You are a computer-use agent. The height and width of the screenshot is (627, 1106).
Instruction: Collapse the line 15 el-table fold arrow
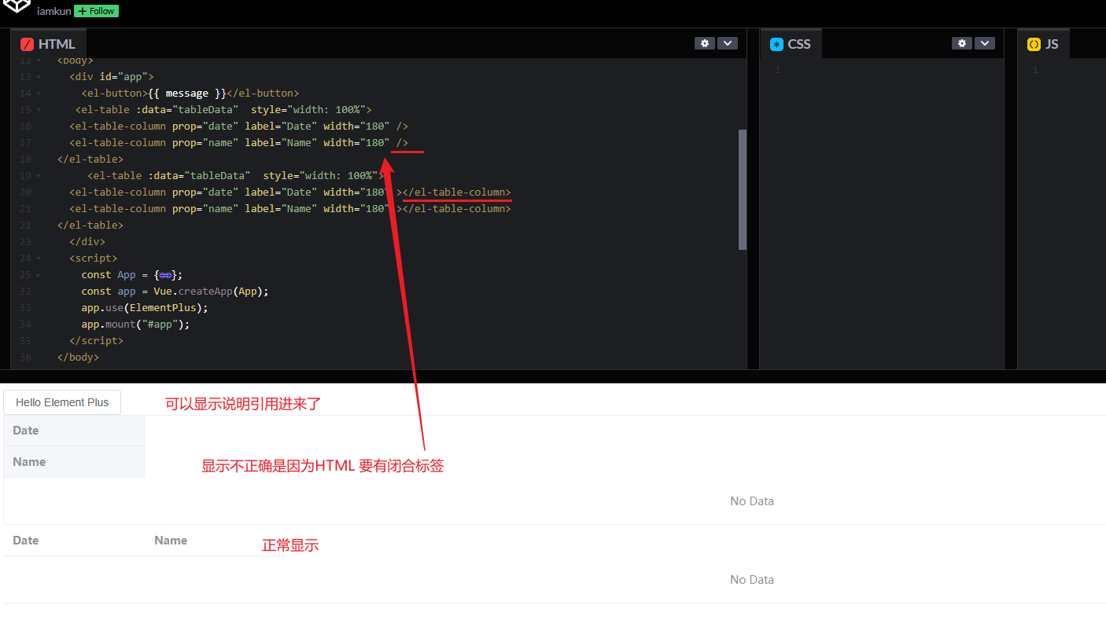[x=39, y=110]
